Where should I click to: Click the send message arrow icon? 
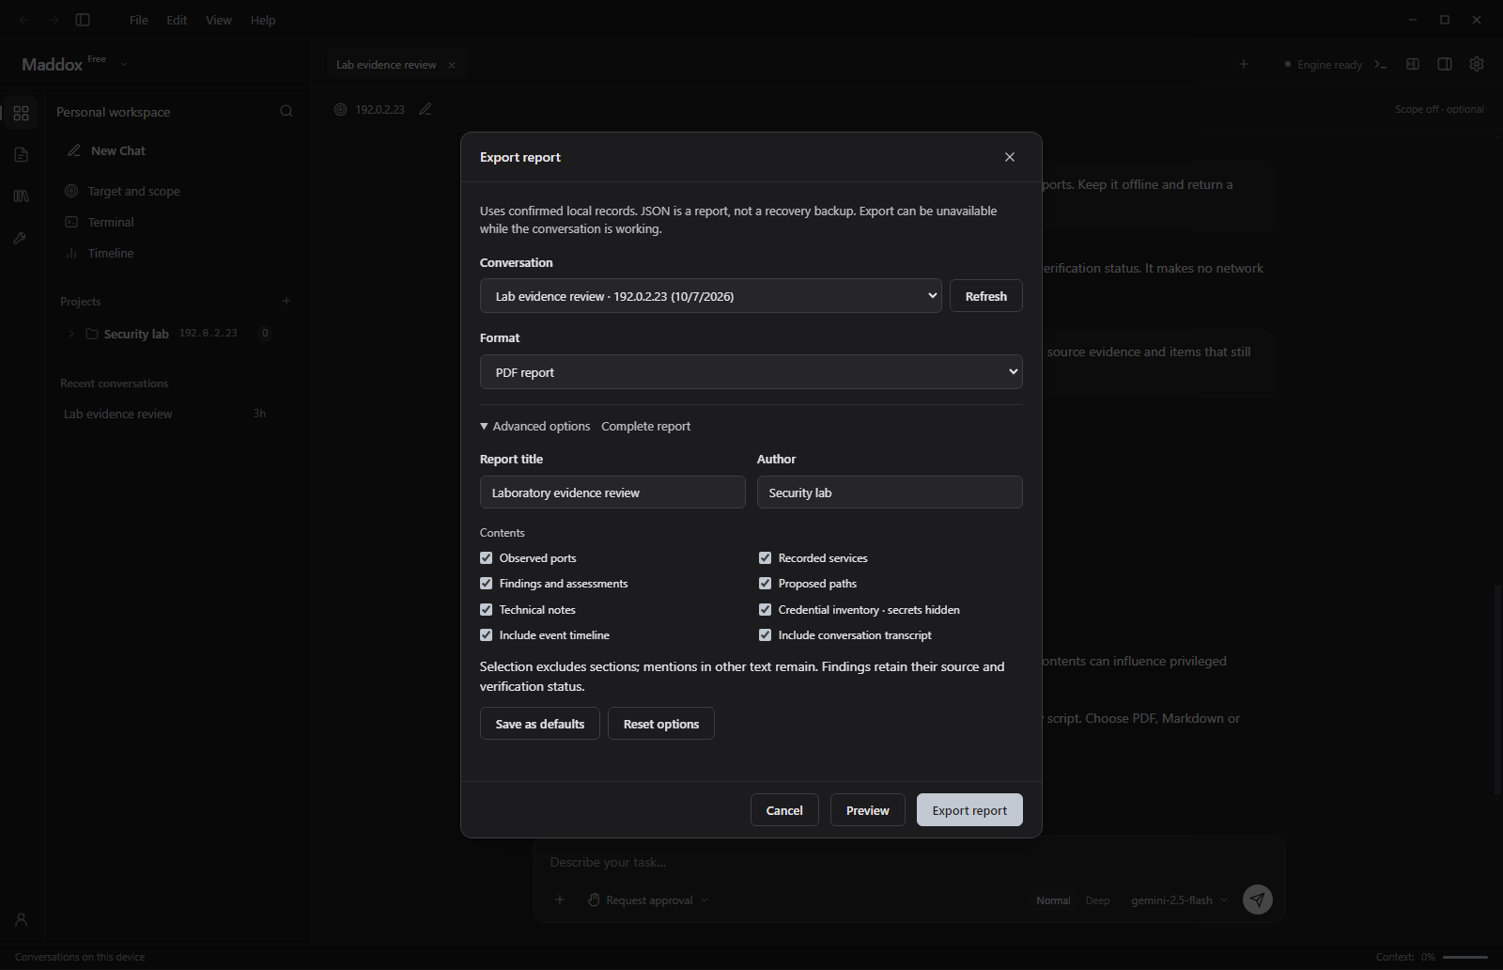(1258, 900)
